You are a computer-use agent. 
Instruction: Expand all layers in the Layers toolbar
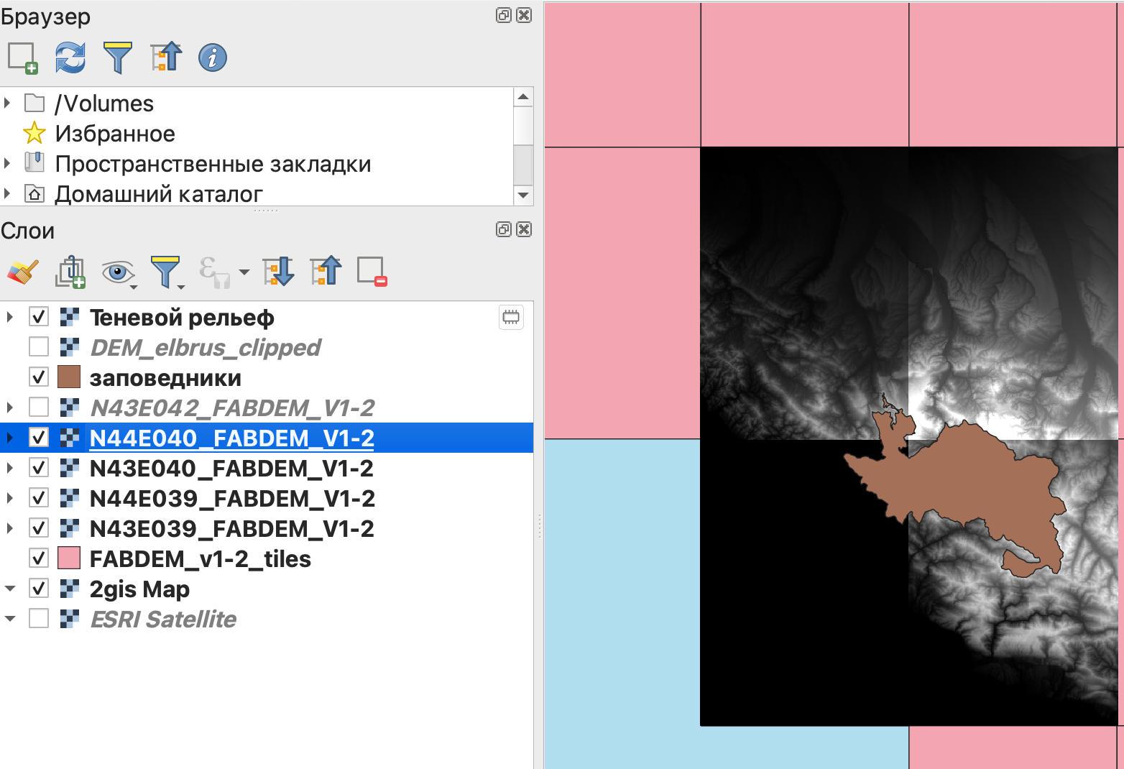click(x=278, y=272)
